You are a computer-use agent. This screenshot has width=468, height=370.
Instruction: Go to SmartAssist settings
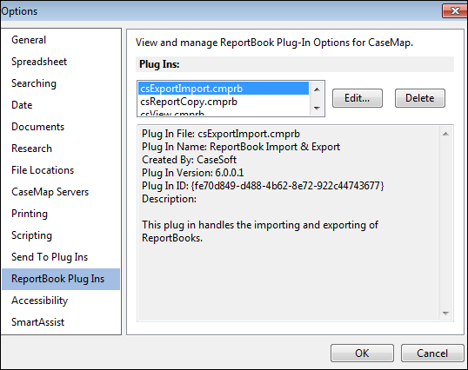[38, 322]
